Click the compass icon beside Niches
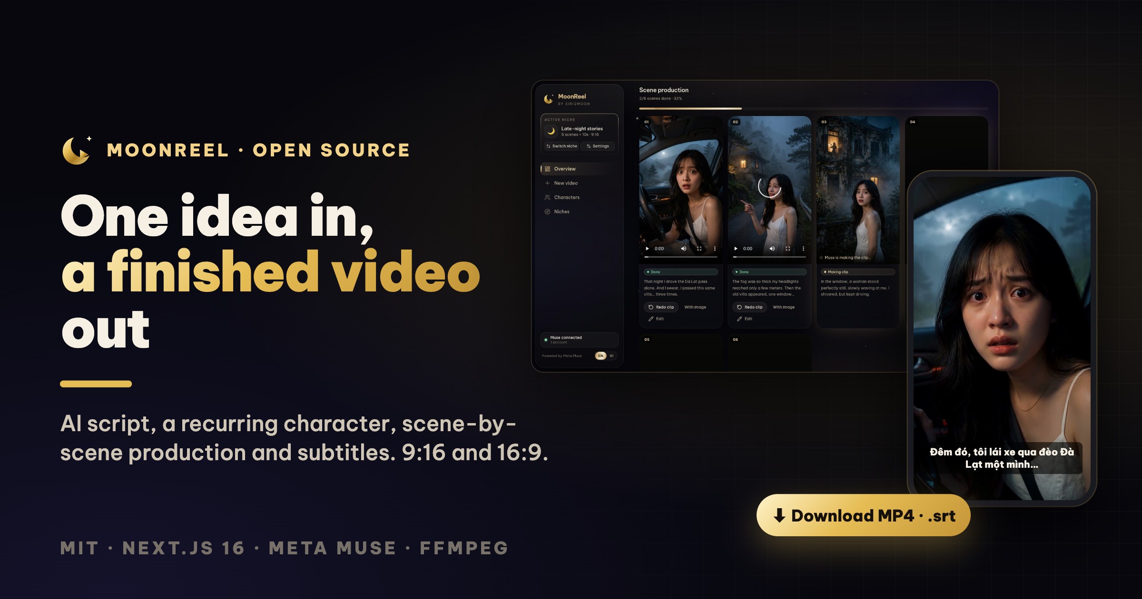The image size is (1142, 599). pos(547,212)
